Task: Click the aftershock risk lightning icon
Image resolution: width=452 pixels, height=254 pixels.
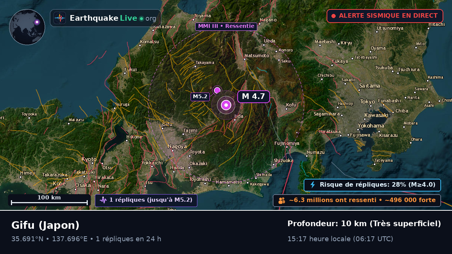Action: click(312, 185)
